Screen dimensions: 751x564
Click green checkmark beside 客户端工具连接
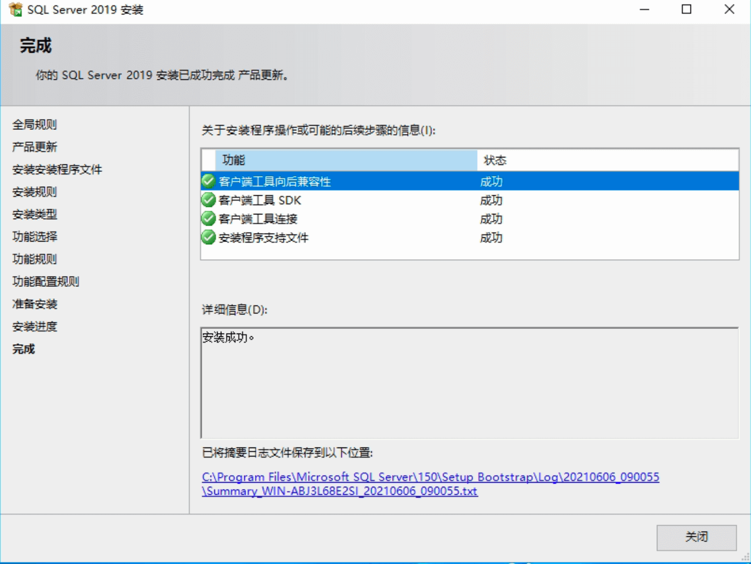[x=208, y=219]
